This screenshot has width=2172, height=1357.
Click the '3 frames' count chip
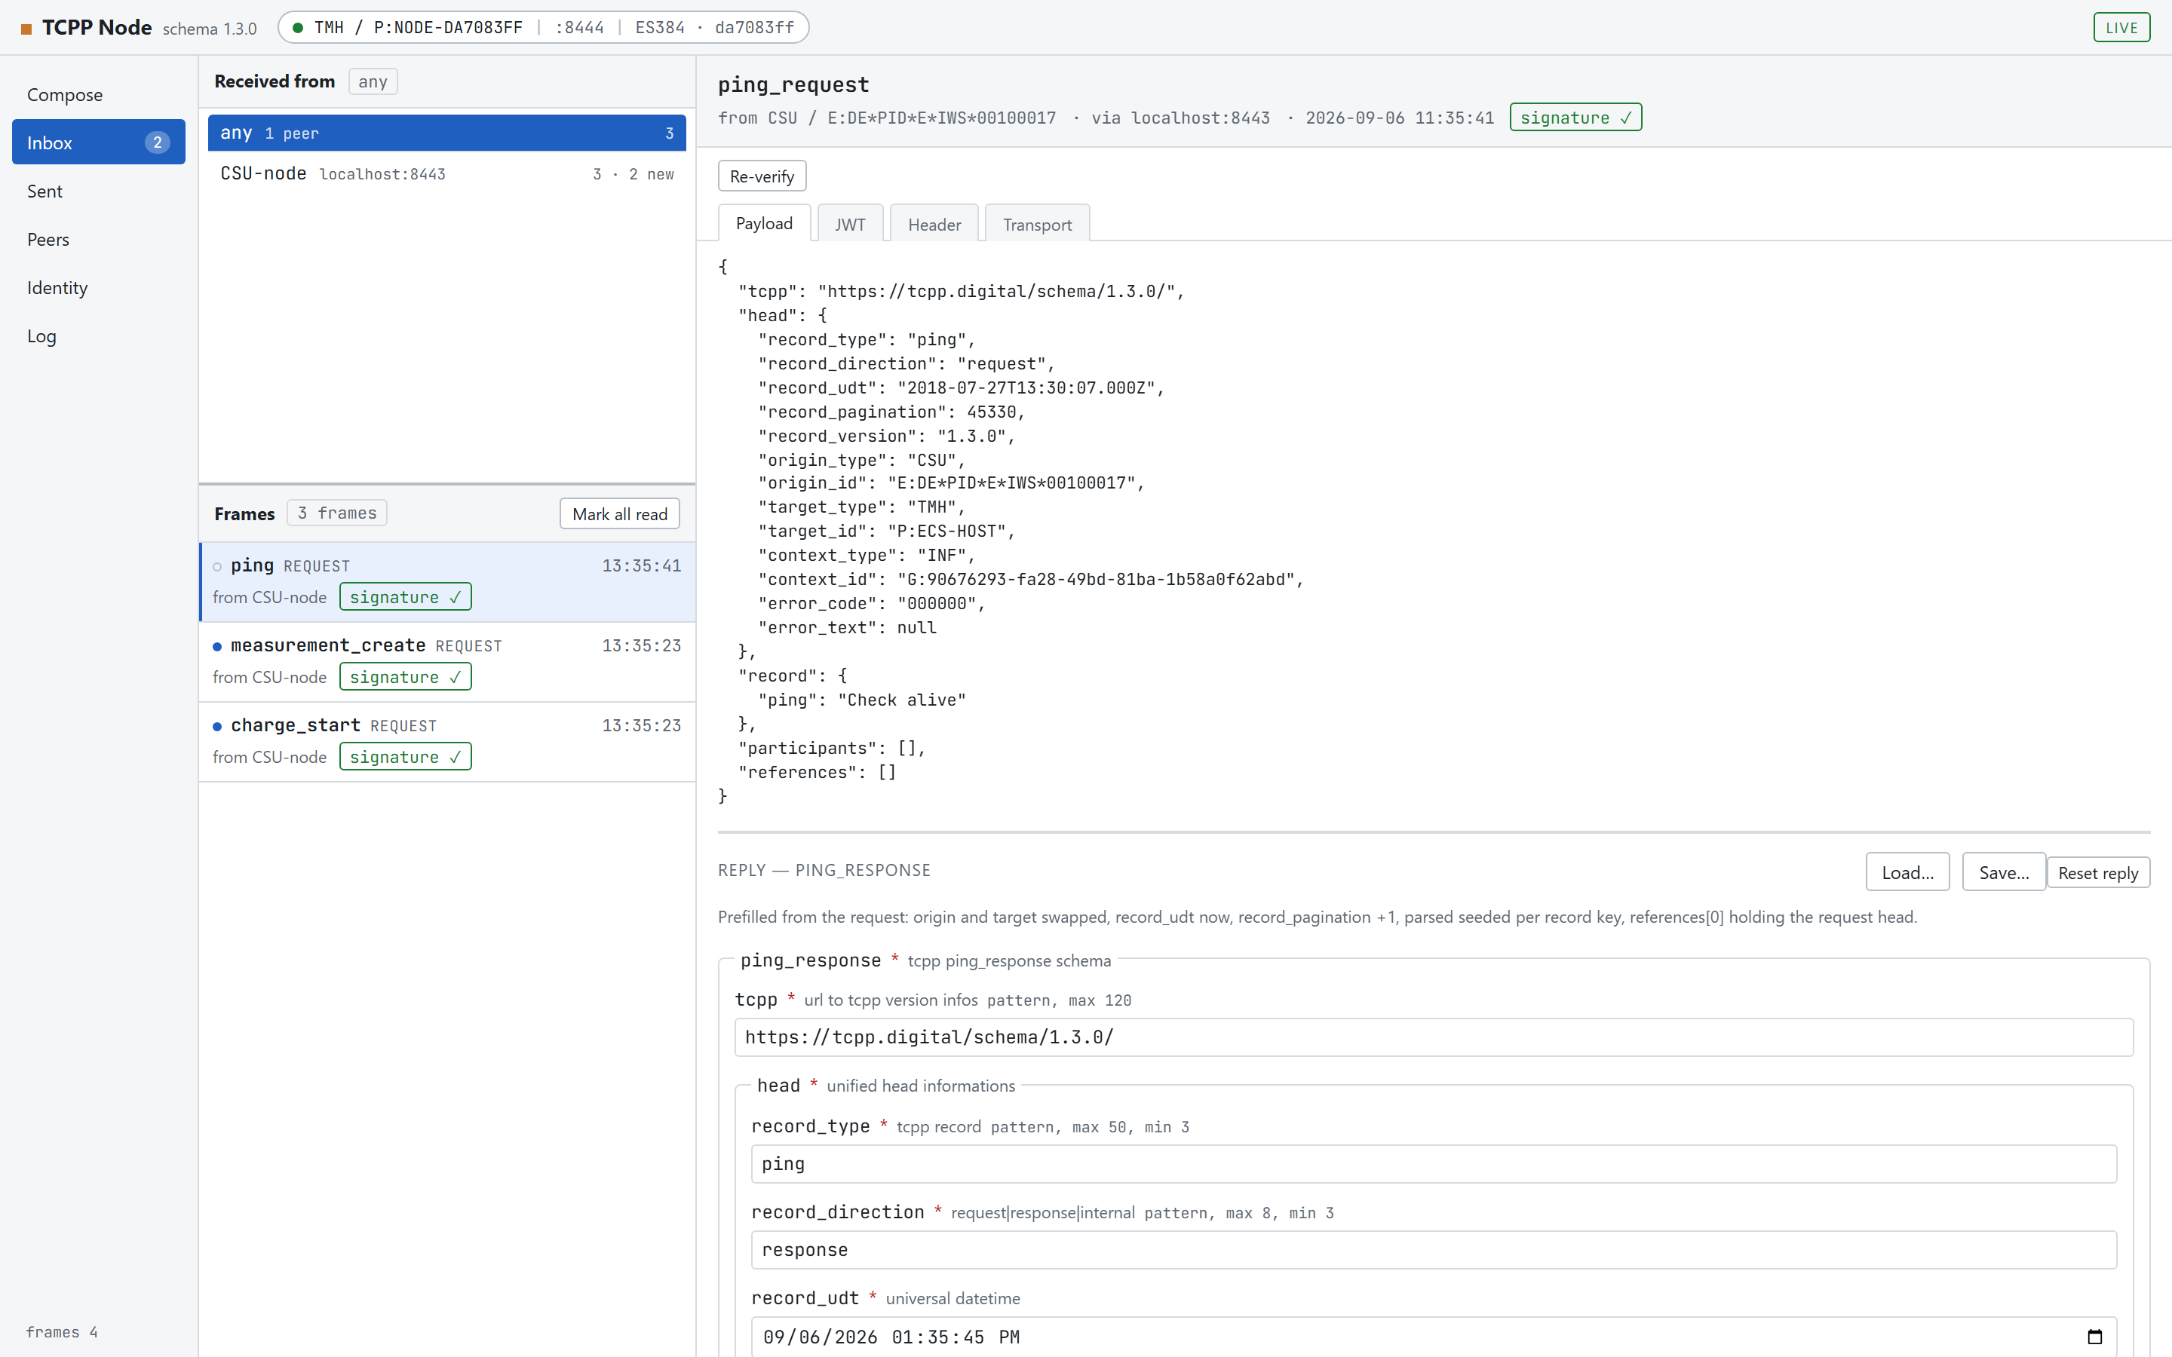[336, 513]
